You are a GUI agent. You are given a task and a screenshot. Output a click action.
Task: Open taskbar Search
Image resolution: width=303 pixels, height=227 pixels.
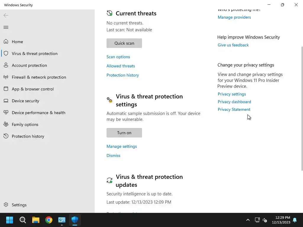tap(22, 220)
